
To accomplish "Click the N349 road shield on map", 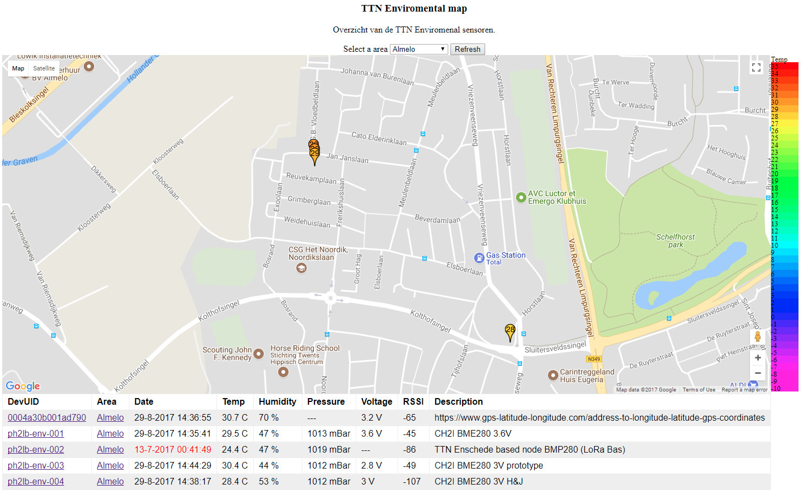I will coord(594,359).
